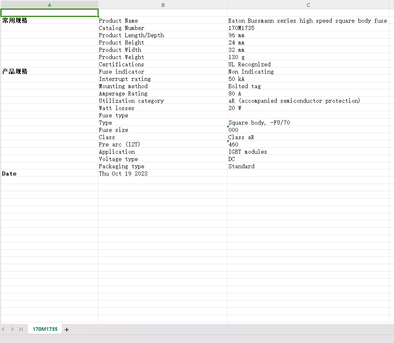Click the '24 mm' value cell
Viewport: 394px width, 343px height.
308,42
